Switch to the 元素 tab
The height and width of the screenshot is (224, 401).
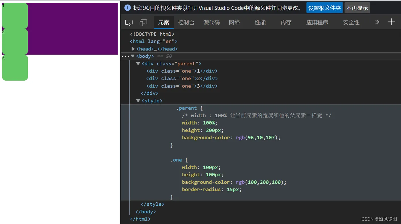pos(164,22)
